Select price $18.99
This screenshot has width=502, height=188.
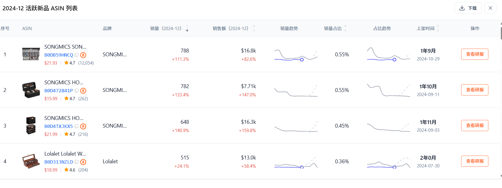[51, 170]
